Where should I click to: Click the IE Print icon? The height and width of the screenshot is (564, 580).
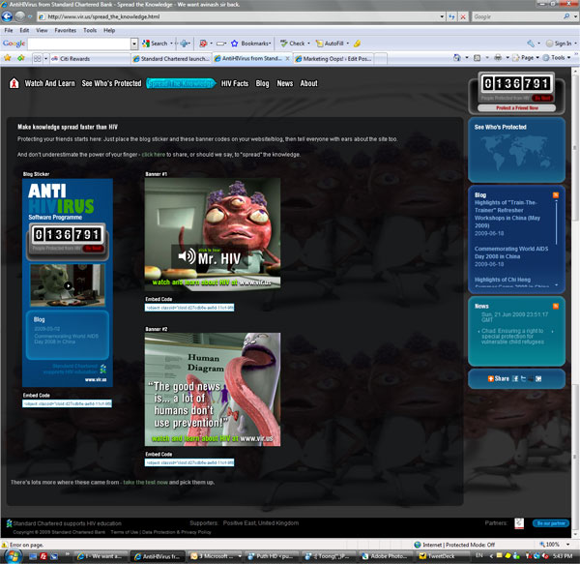498,58
